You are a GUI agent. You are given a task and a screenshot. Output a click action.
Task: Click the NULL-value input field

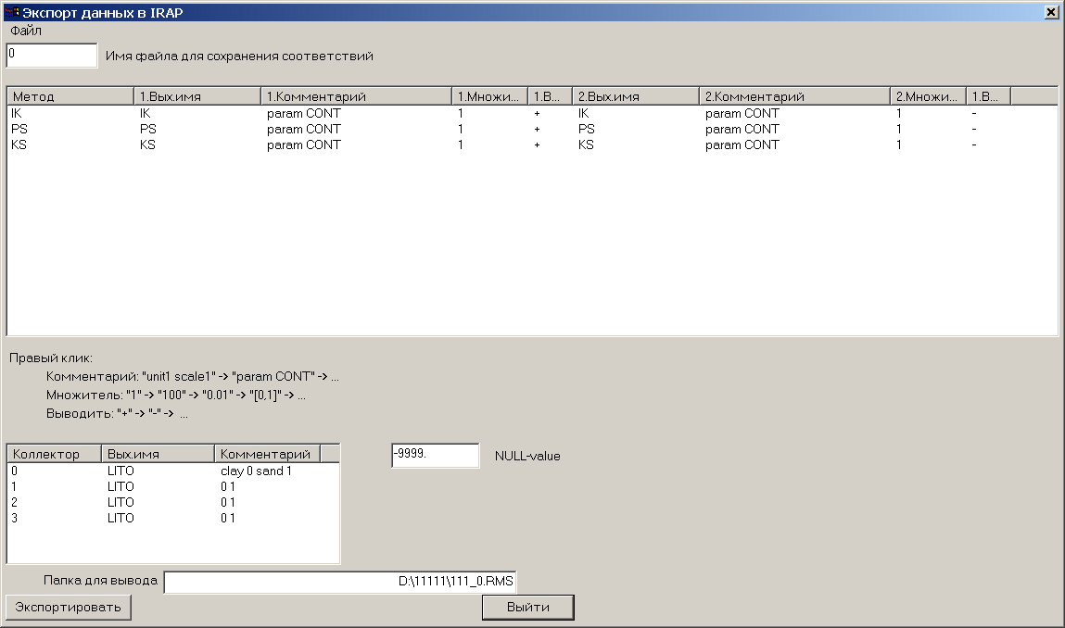(x=436, y=456)
